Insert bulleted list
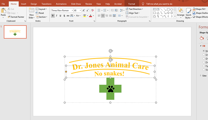Screen dimensions: 208x120 [99, 10]
